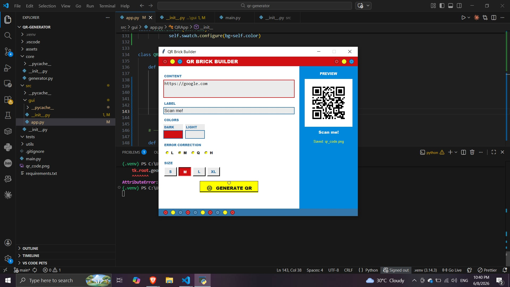Open the Manage gear in activity bar
This screenshot has height=287, width=510.
click(8, 259)
